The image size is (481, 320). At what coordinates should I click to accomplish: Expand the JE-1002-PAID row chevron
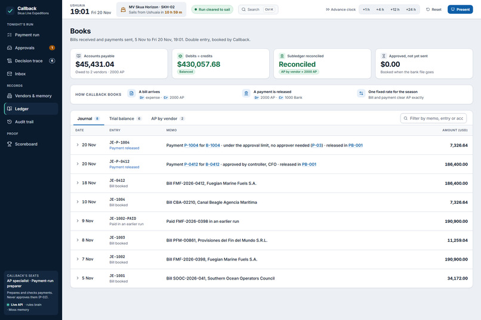coord(78,221)
